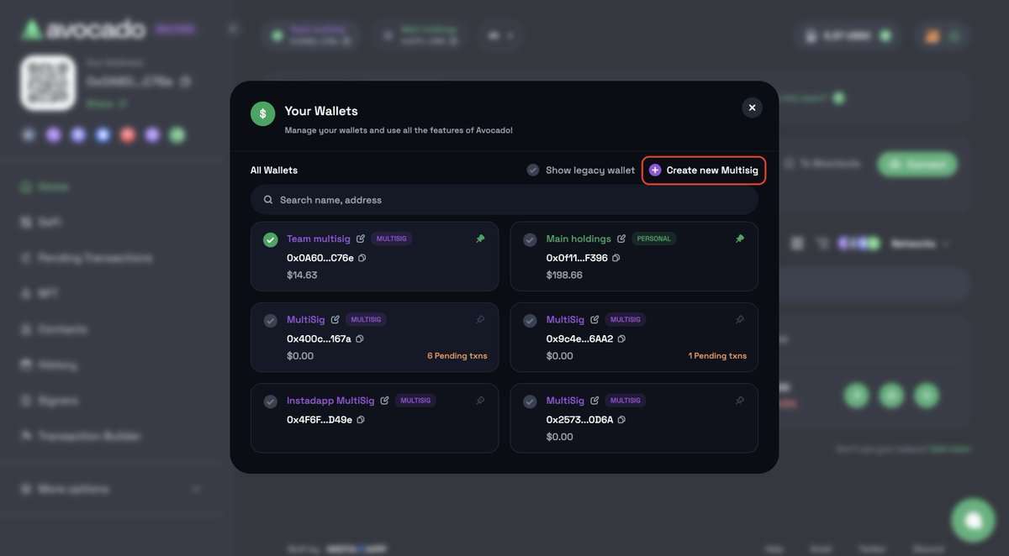The width and height of the screenshot is (1009, 556).
Task: Edit the Instadapp MultiSig wallet name
Action: [x=385, y=401]
